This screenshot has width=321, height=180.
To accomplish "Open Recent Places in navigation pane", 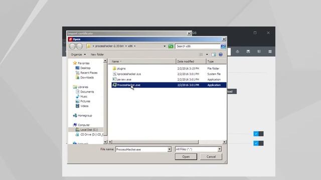I will (89, 72).
